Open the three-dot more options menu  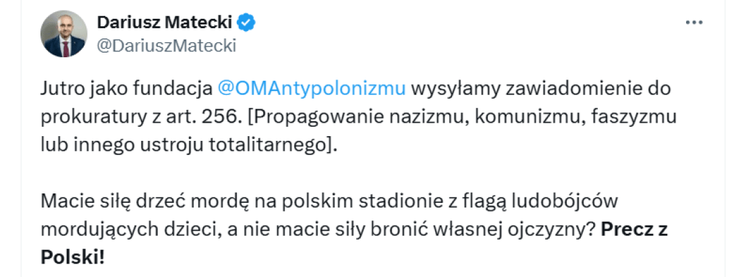694,23
